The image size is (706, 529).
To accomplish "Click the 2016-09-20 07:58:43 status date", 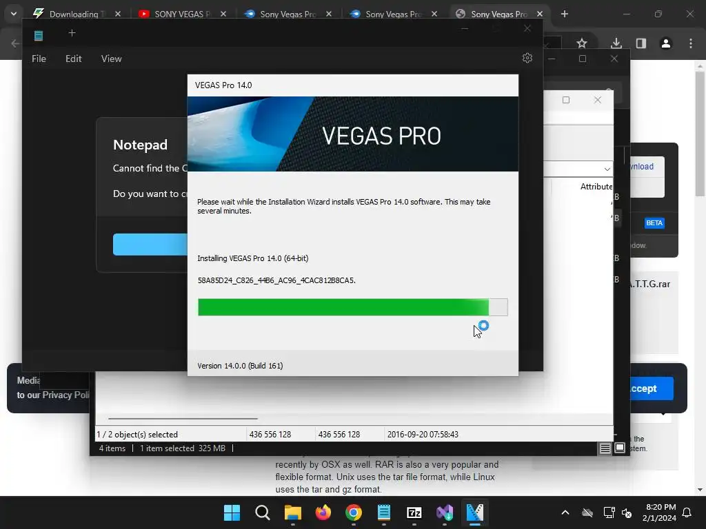I will coord(423,435).
